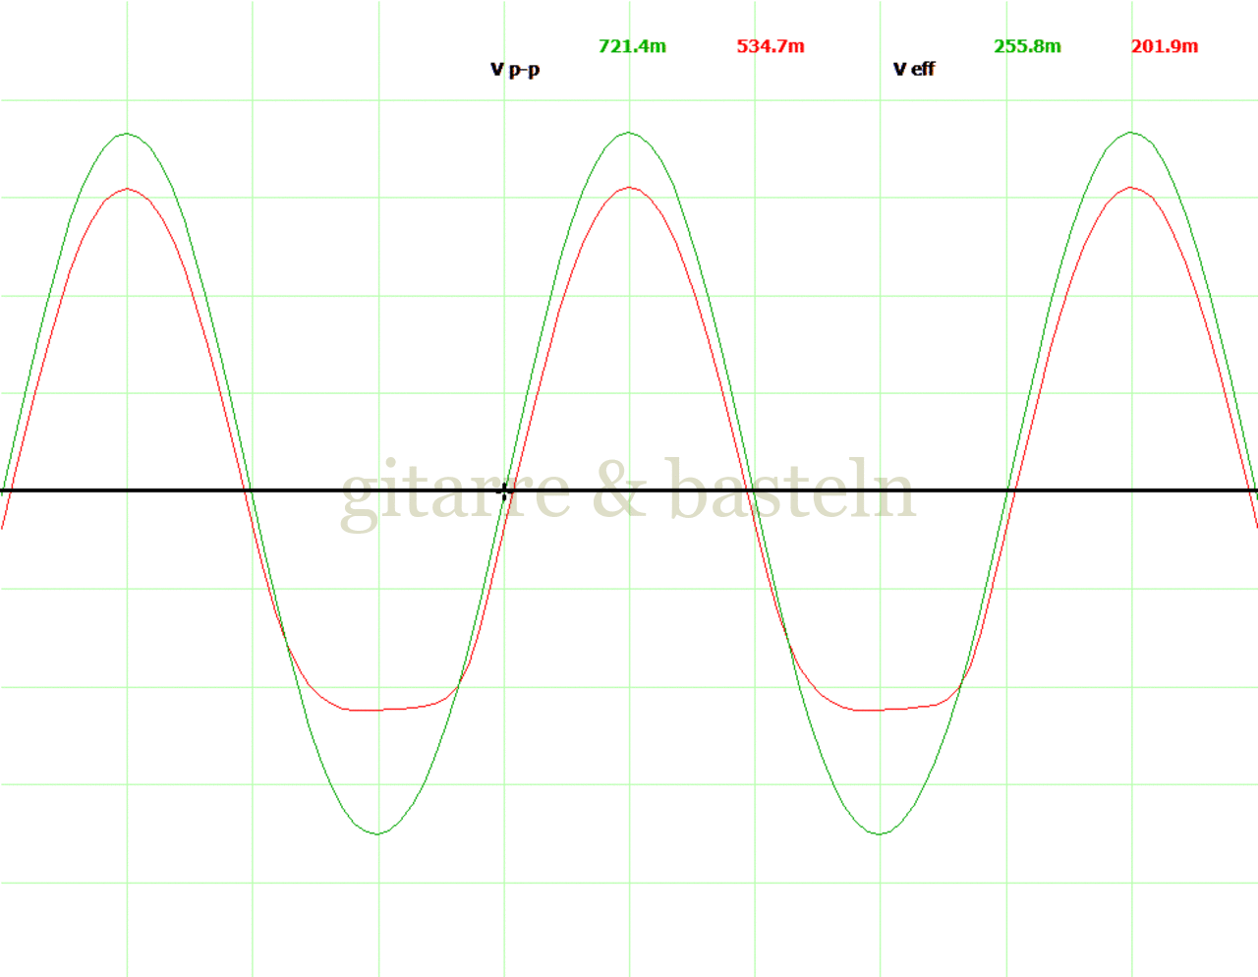Click the green V eff reading 255.8m
The image size is (1258, 977).
click(1027, 46)
